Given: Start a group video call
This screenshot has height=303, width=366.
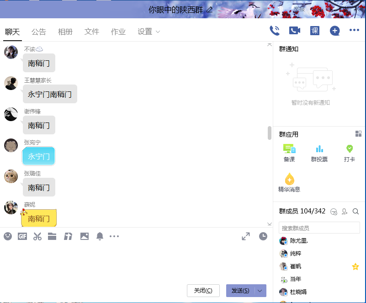Looking at the screenshot, I should [295, 31].
